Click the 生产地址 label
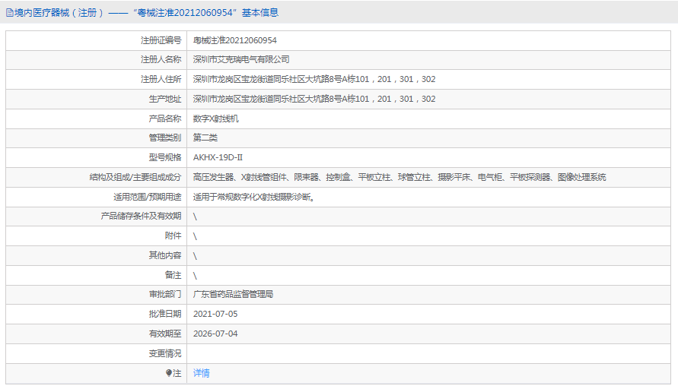 165,99
